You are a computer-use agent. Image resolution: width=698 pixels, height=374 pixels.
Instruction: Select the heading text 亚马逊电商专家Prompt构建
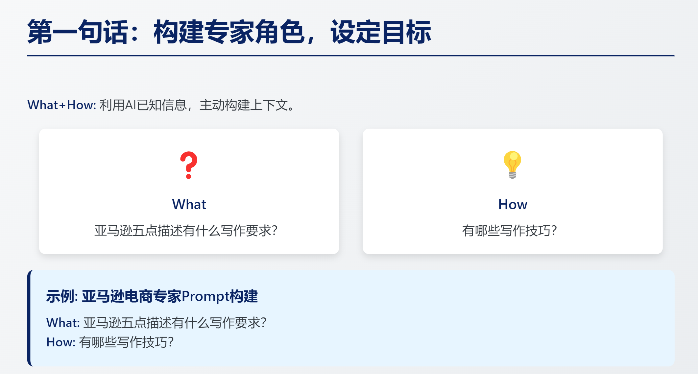pyautogui.click(x=170, y=296)
